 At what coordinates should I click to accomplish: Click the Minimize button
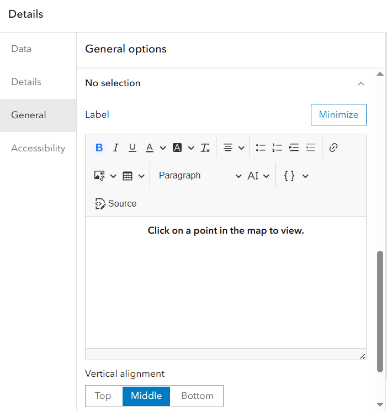(338, 114)
